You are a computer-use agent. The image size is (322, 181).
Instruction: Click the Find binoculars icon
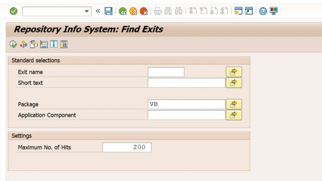tap(168, 11)
